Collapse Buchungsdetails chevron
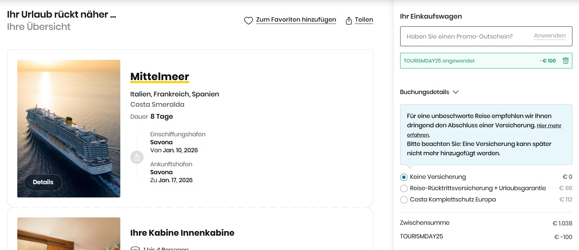579x250 pixels. coord(456,92)
